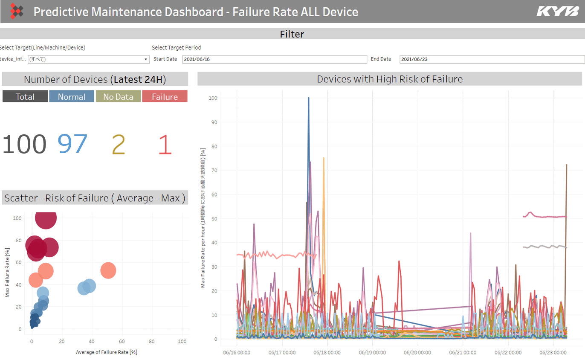The height and width of the screenshot is (360, 585).
Task: Click the Devices with High Risk title
Action: click(389, 79)
